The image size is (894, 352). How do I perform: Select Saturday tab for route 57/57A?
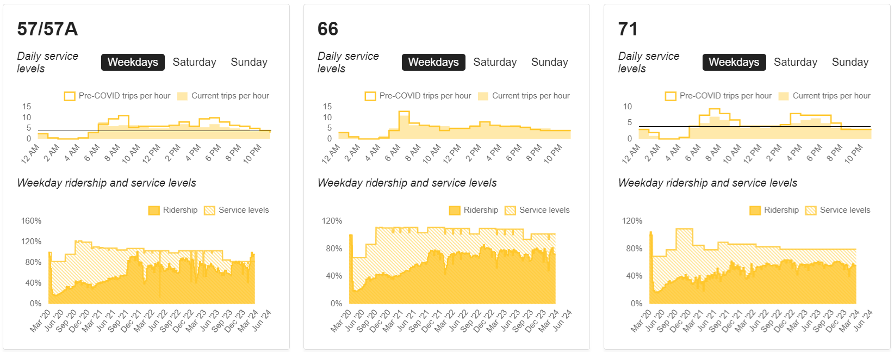click(x=194, y=62)
